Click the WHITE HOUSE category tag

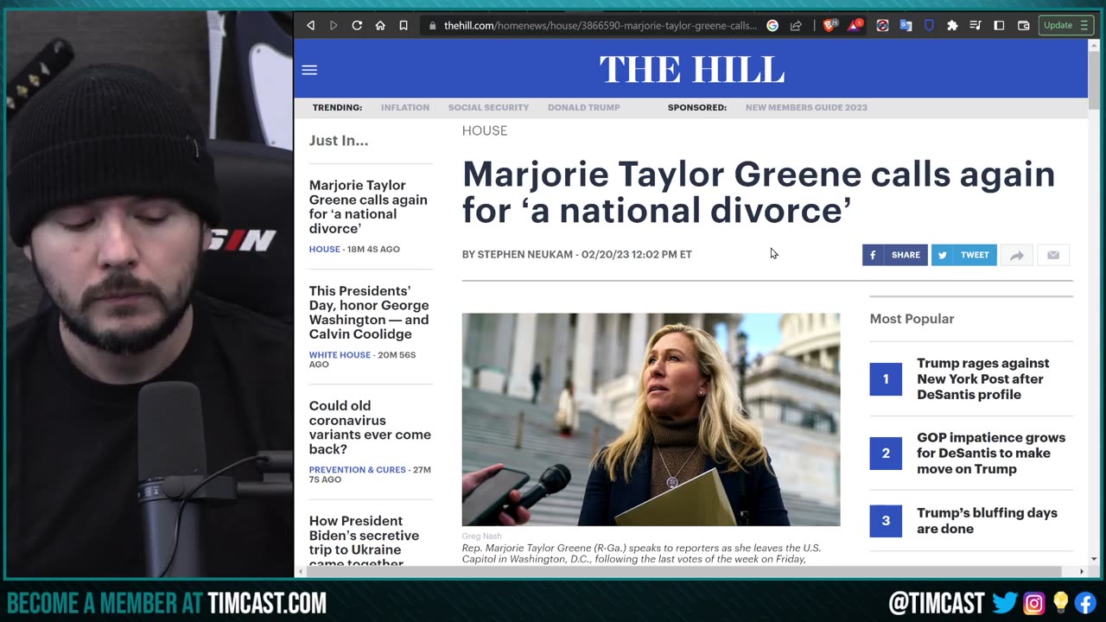340,355
